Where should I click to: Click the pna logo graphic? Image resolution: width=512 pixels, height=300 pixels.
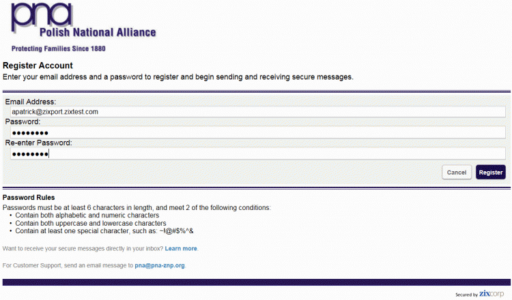[x=42, y=17]
